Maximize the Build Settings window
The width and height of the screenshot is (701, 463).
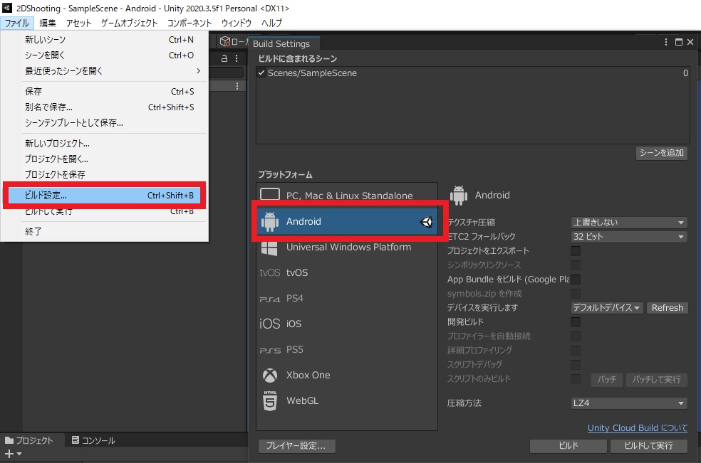click(679, 42)
